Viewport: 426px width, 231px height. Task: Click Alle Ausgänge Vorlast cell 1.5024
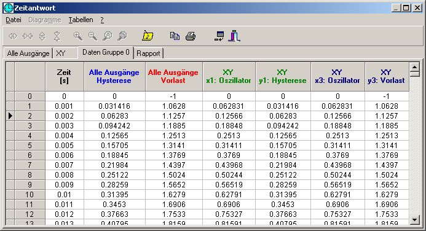tap(173, 175)
